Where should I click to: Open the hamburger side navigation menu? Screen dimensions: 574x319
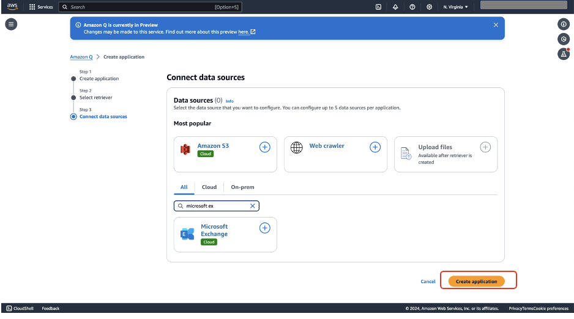(x=11, y=24)
